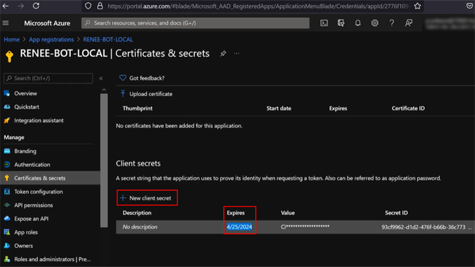
Task: Click the padlock site security icon
Action: click(x=100, y=6)
